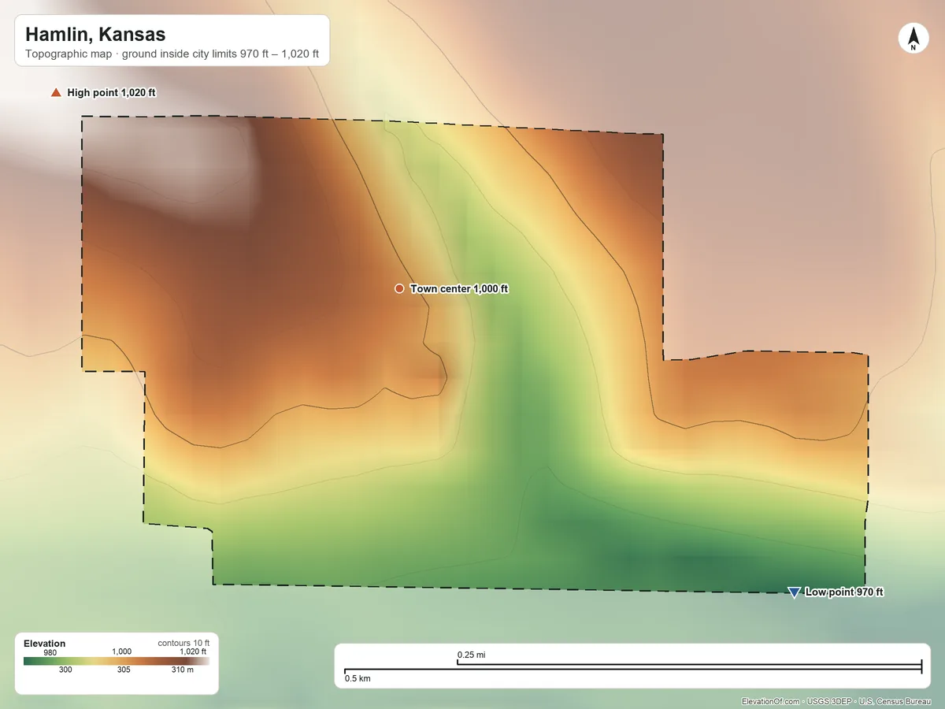
Task: Click the subtitle with the city-limits elevation range
Action: [x=172, y=55]
